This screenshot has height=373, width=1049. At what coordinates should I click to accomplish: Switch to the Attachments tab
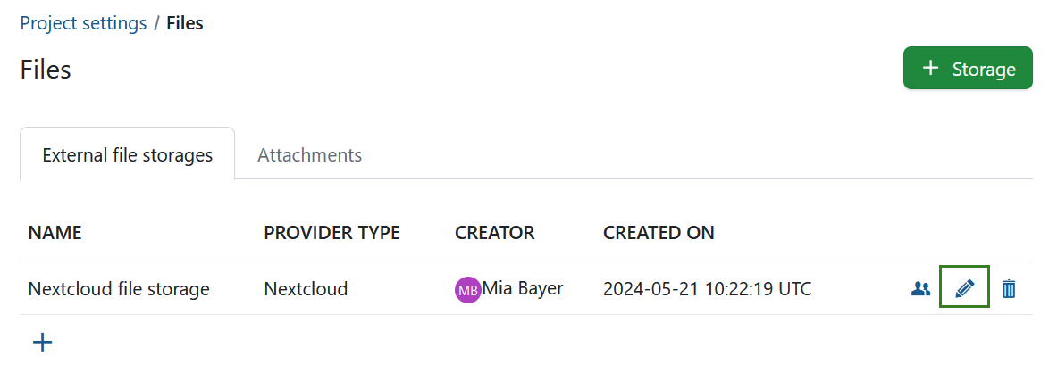click(x=309, y=154)
